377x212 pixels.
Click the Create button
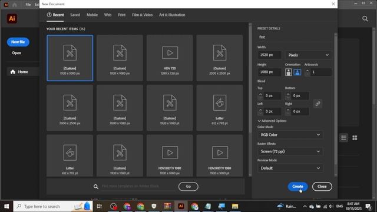(297, 186)
